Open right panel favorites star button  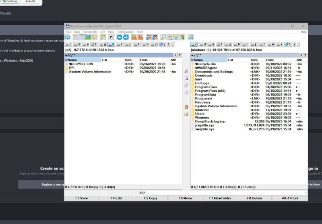pos(301,55)
